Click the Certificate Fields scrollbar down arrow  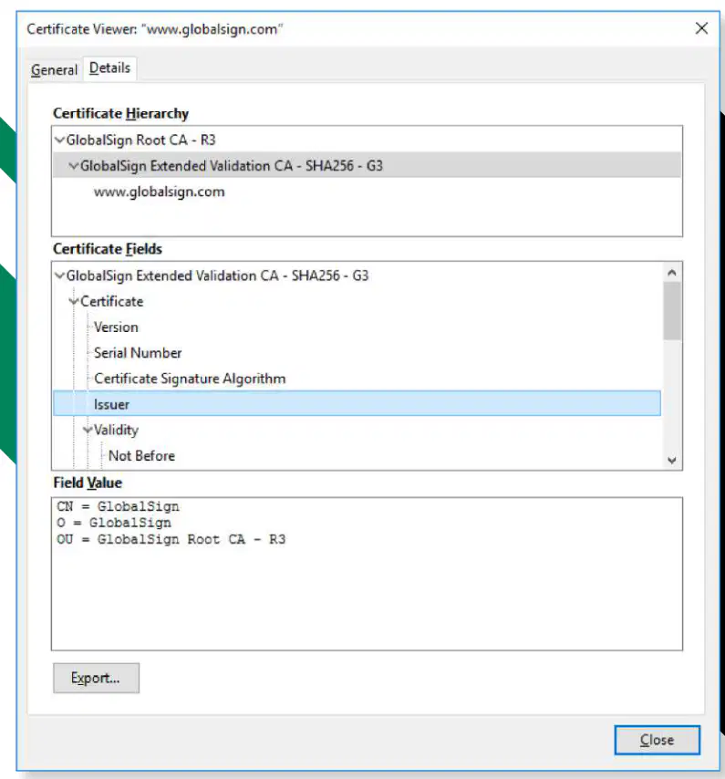click(x=672, y=460)
